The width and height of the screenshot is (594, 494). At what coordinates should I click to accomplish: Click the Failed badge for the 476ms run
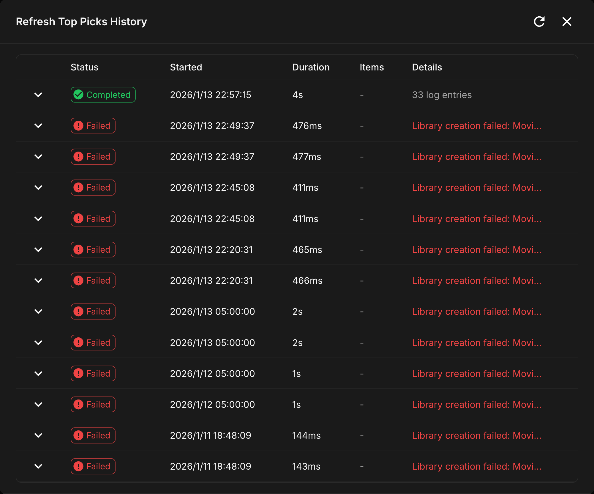[x=93, y=126]
